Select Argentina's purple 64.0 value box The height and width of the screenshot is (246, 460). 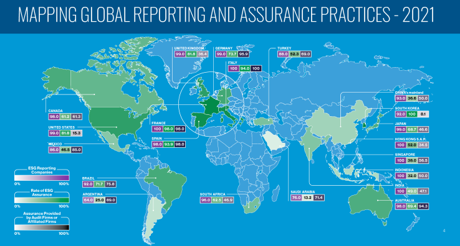[88, 200]
